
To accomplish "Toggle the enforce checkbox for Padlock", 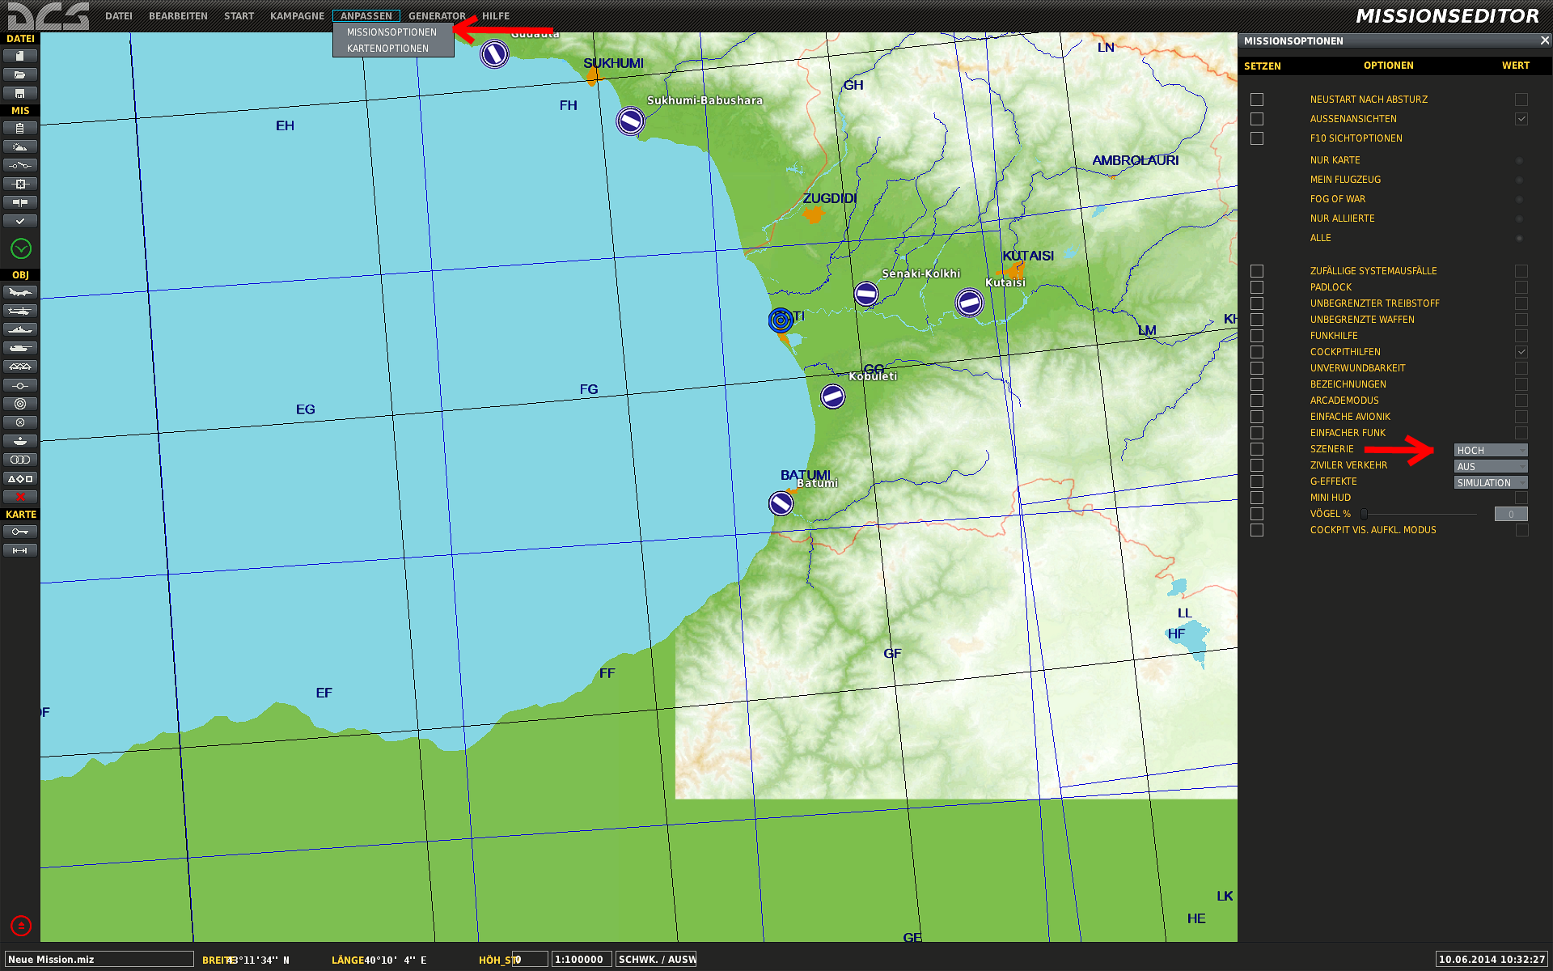I will 1257,287.
